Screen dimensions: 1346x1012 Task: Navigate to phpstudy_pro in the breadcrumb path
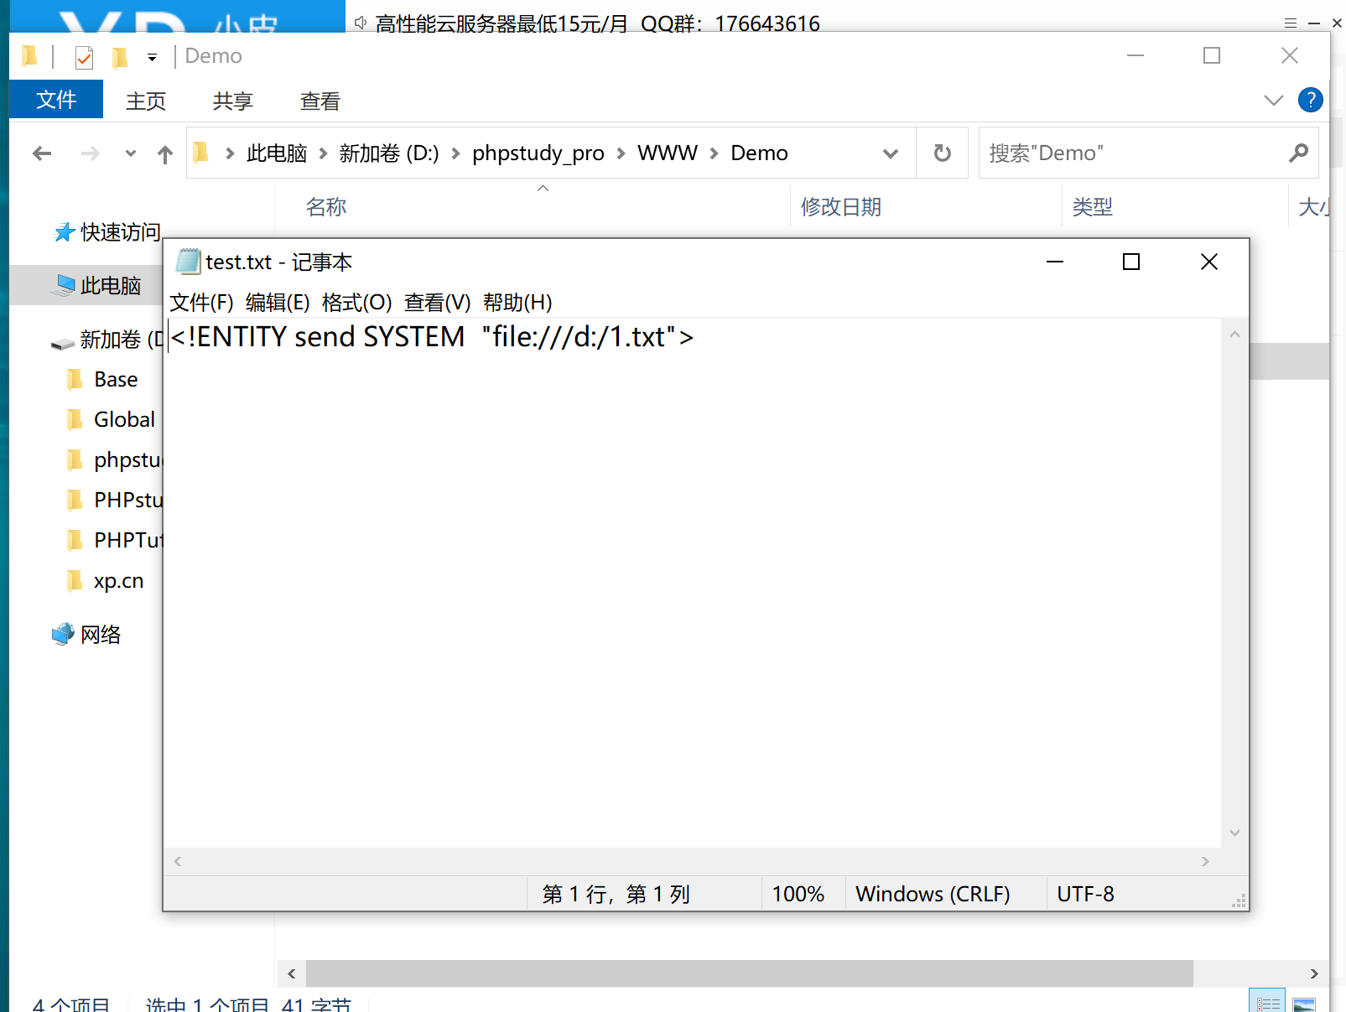tap(538, 153)
